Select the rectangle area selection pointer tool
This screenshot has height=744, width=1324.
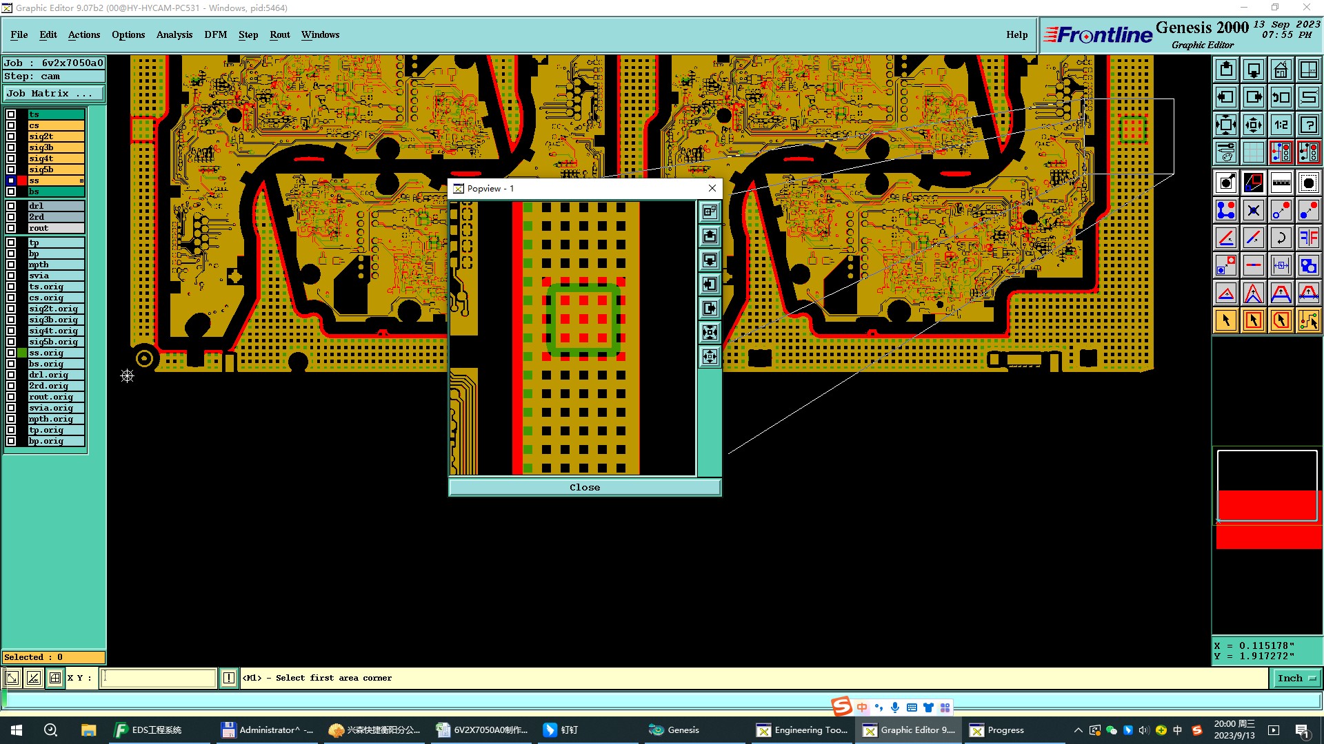[1254, 320]
